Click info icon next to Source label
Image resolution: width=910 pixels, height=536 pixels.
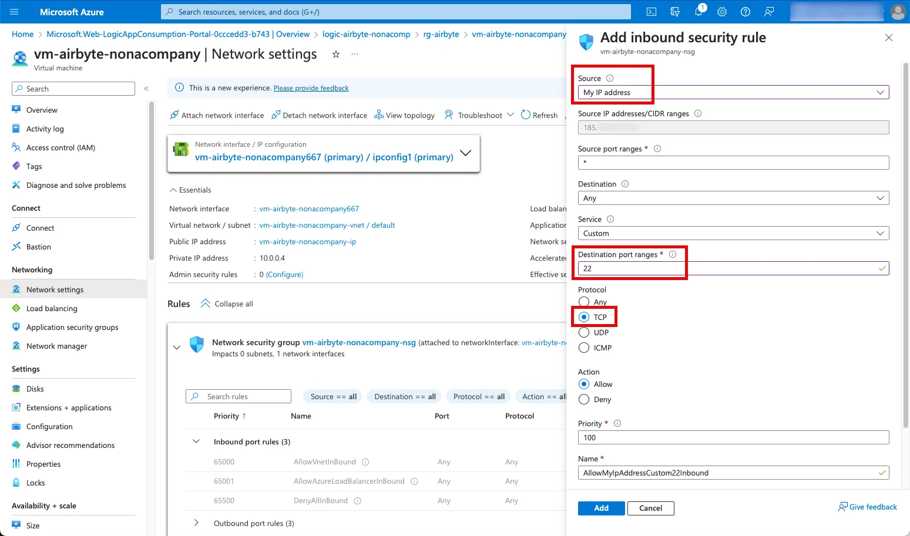click(610, 78)
